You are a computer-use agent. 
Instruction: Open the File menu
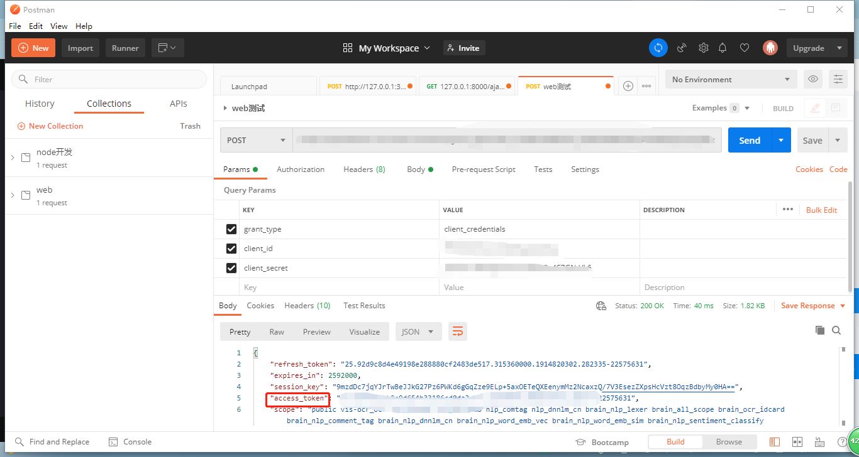pyautogui.click(x=15, y=26)
